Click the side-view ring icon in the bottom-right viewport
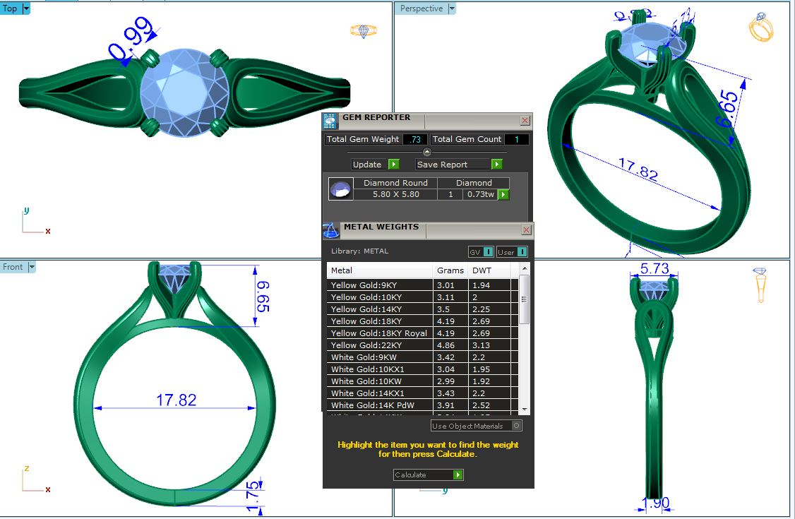Screen dimensions: 795x519 (760, 284)
